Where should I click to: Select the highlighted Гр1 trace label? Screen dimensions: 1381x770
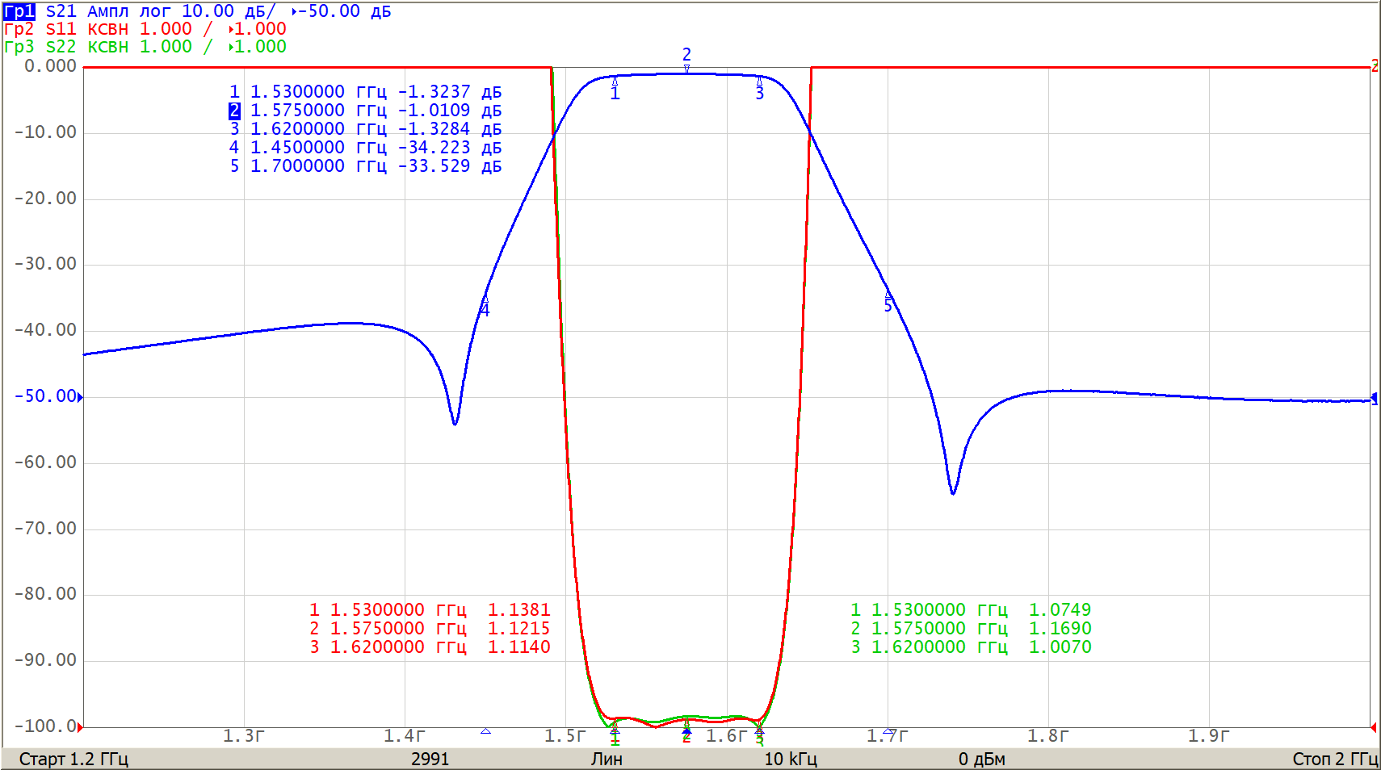coord(19,11)
